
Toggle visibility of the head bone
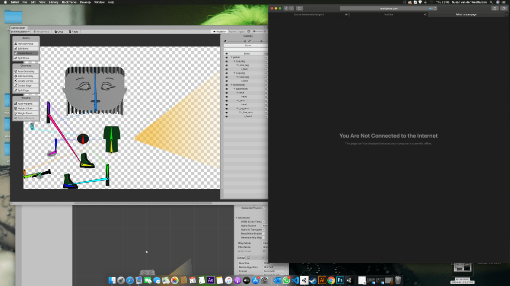[226, 96]
